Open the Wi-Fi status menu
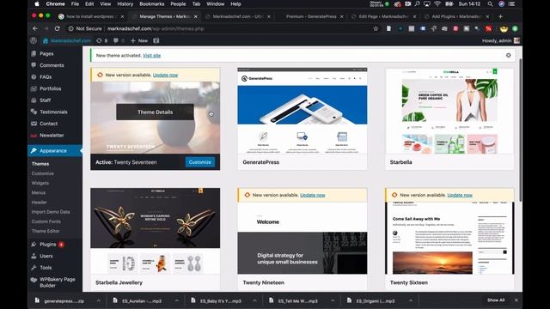 coord(437,4)
